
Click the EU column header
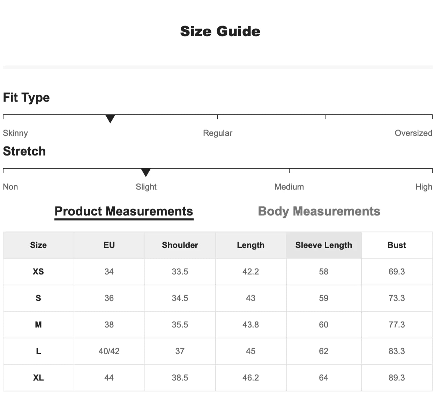click(109, 245)
